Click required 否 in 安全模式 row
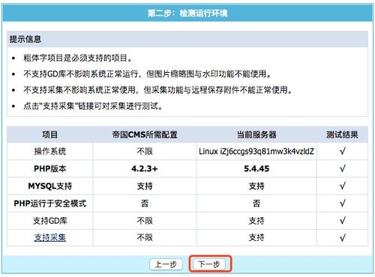The width and height of the screenshot is (375, 277). [x=145, y=203]
